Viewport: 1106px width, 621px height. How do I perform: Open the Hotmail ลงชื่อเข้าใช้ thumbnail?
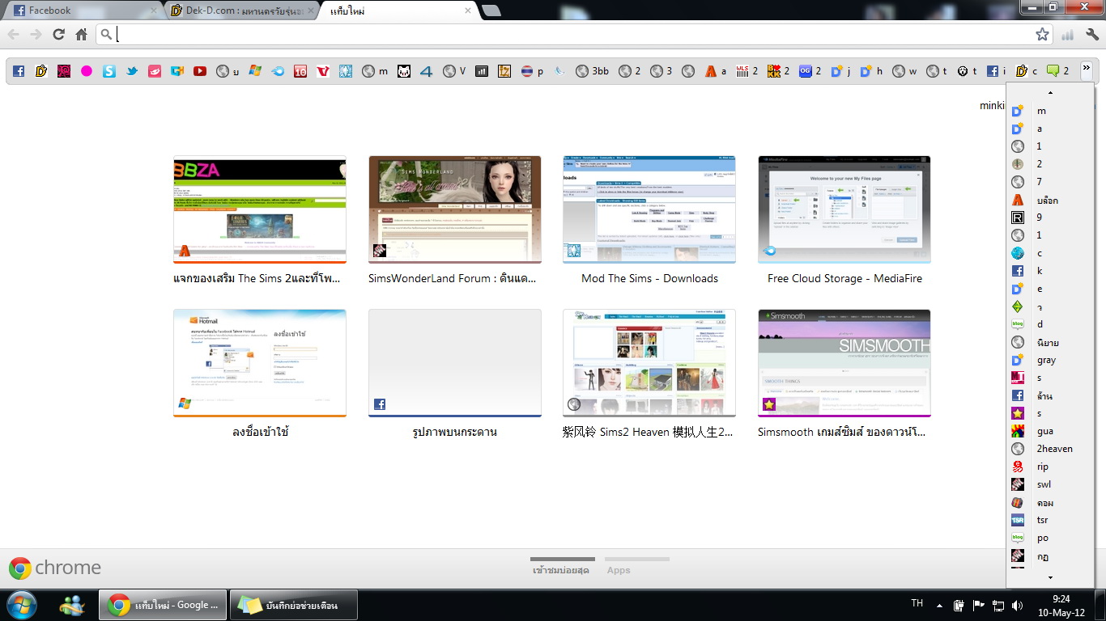click(260, 363)
